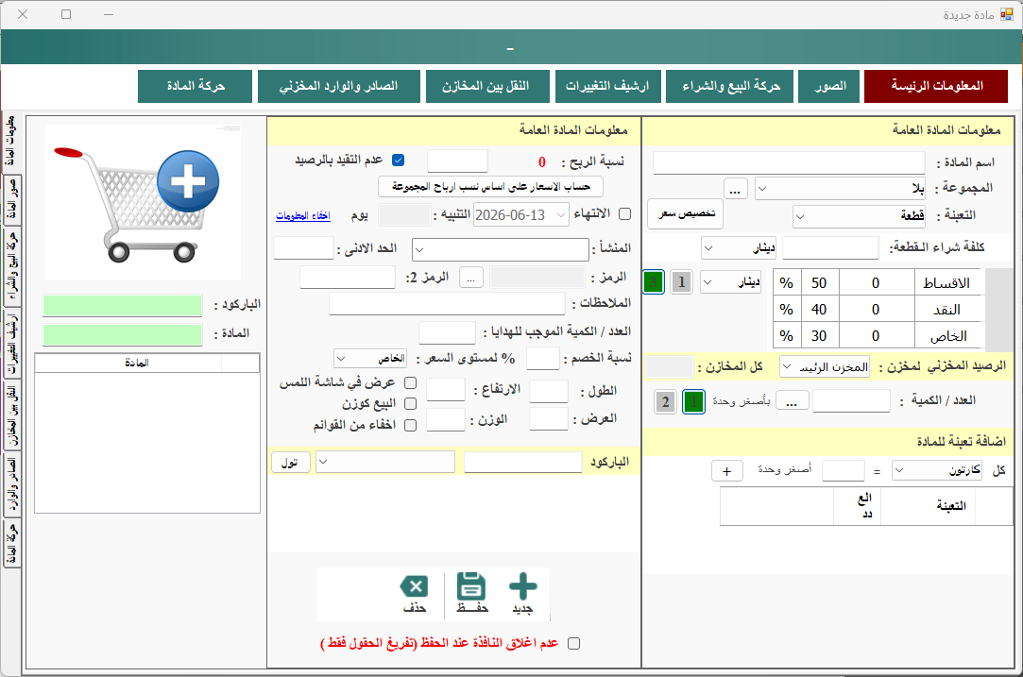This screenshot has width=1023, height=677.
Task: Click حساب الاسعار على اساس نسب ارباح المجموعة button
Action: (x=490, y=187)
